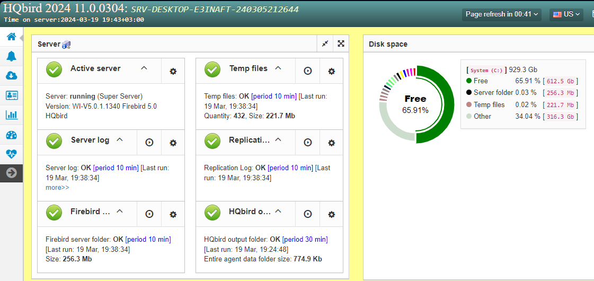Open Temp files settings gear
594x281 pixels.
[x=332, y=71]
